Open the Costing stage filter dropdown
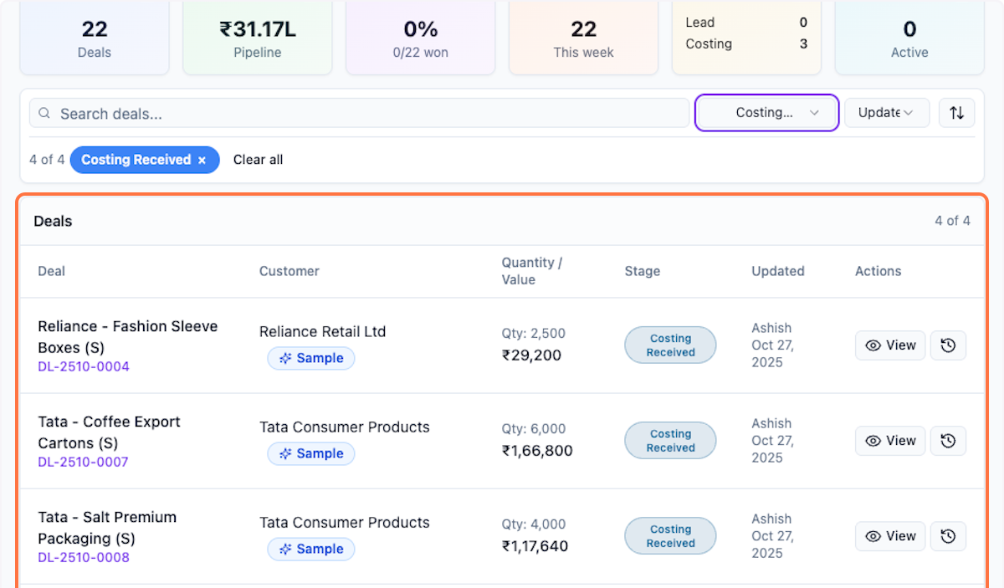The width and height of the screenshot is (1004, 588). (x=766, y=113)
